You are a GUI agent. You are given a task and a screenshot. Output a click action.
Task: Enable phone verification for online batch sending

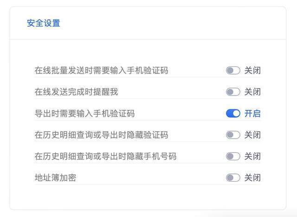(233, 70)
